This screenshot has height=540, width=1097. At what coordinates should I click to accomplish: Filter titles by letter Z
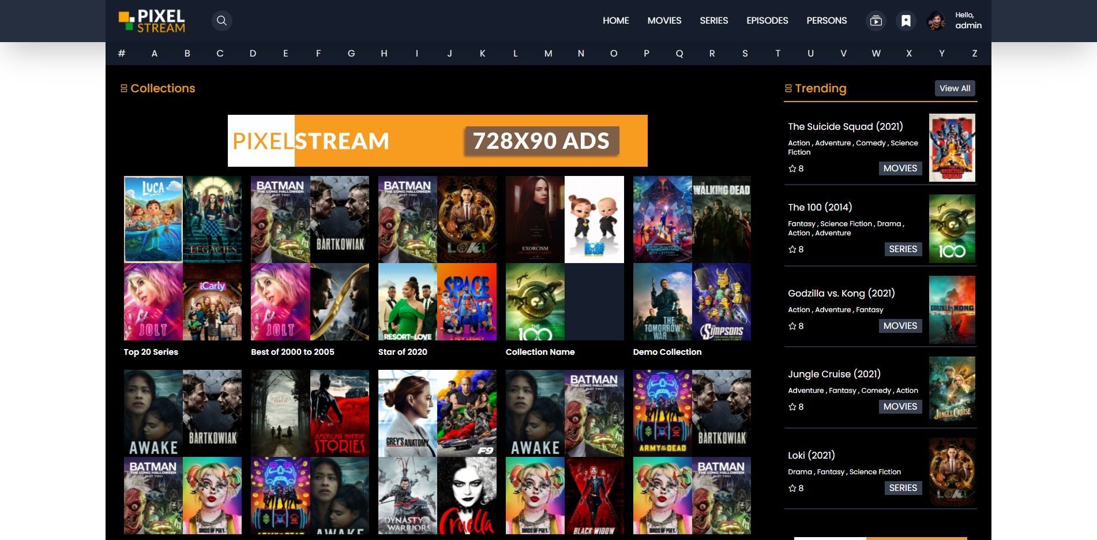coord(975,53)
